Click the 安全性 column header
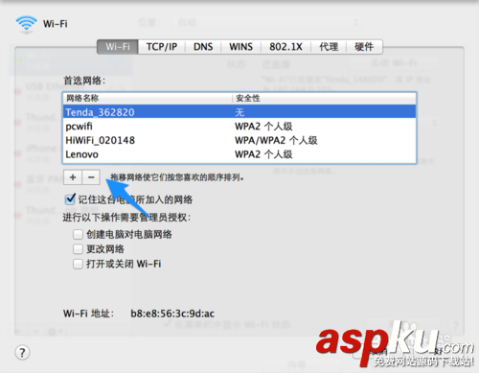The image size is (479, 373). coord(324,98)
